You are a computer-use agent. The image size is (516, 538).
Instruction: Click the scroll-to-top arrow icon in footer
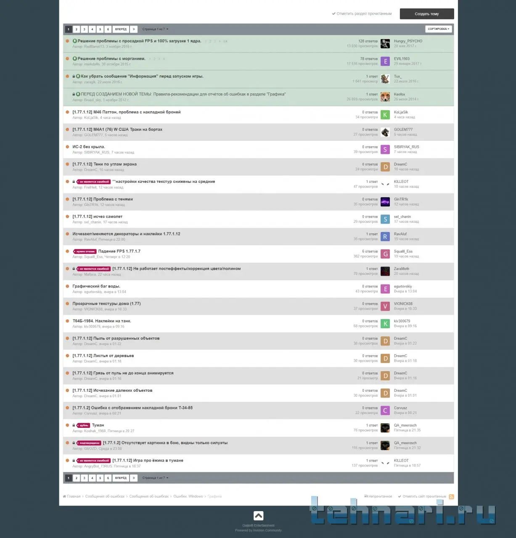pos(258,516)
